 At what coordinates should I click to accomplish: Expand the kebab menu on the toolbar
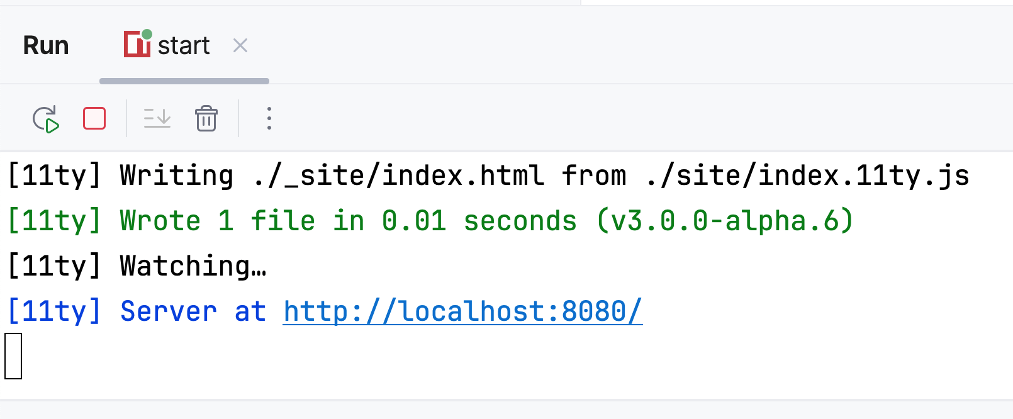point(269,118)
